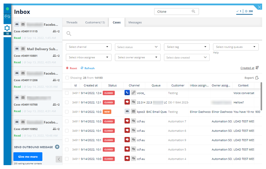Image resolution: width=266 pixels, height=169 pixels.
Task: Click the trash icon next to Reset
Action: click(67, 68)
